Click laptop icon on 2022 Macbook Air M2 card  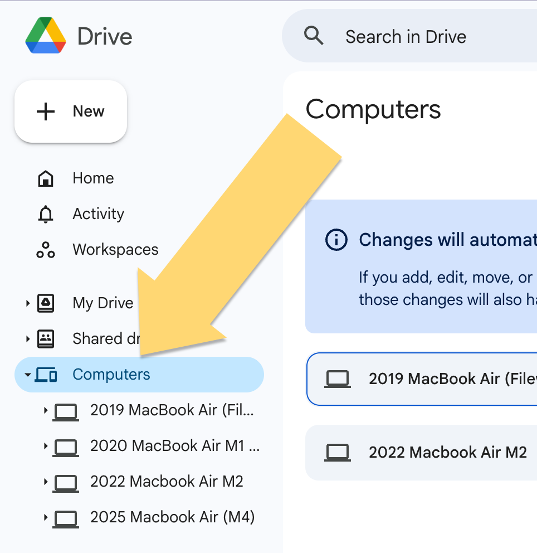pyautogui.click(x=337, y=453)
